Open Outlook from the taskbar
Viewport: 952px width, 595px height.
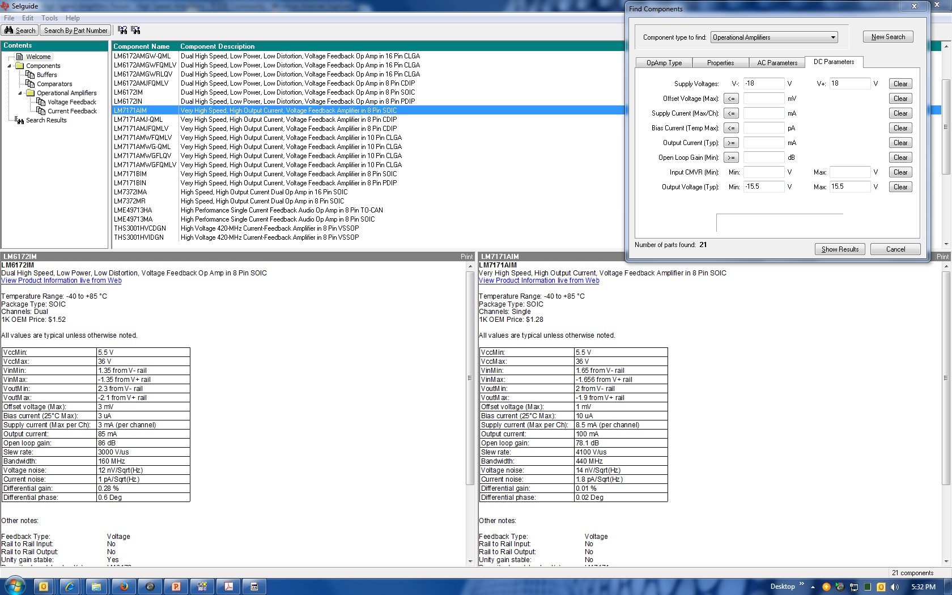[43, 586]
